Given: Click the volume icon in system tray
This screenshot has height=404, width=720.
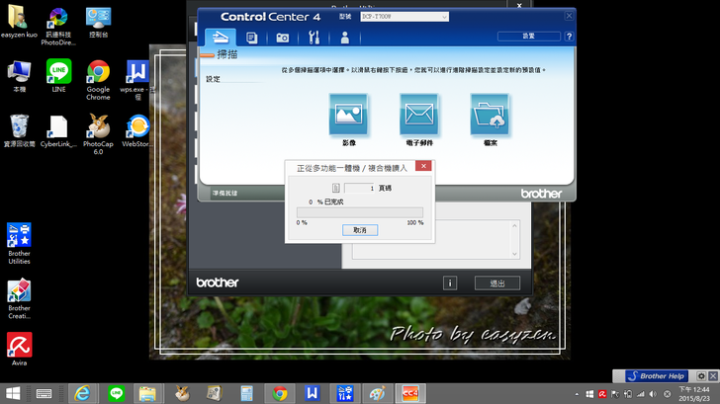Looking at the screenshot, I should click(653, 394).
